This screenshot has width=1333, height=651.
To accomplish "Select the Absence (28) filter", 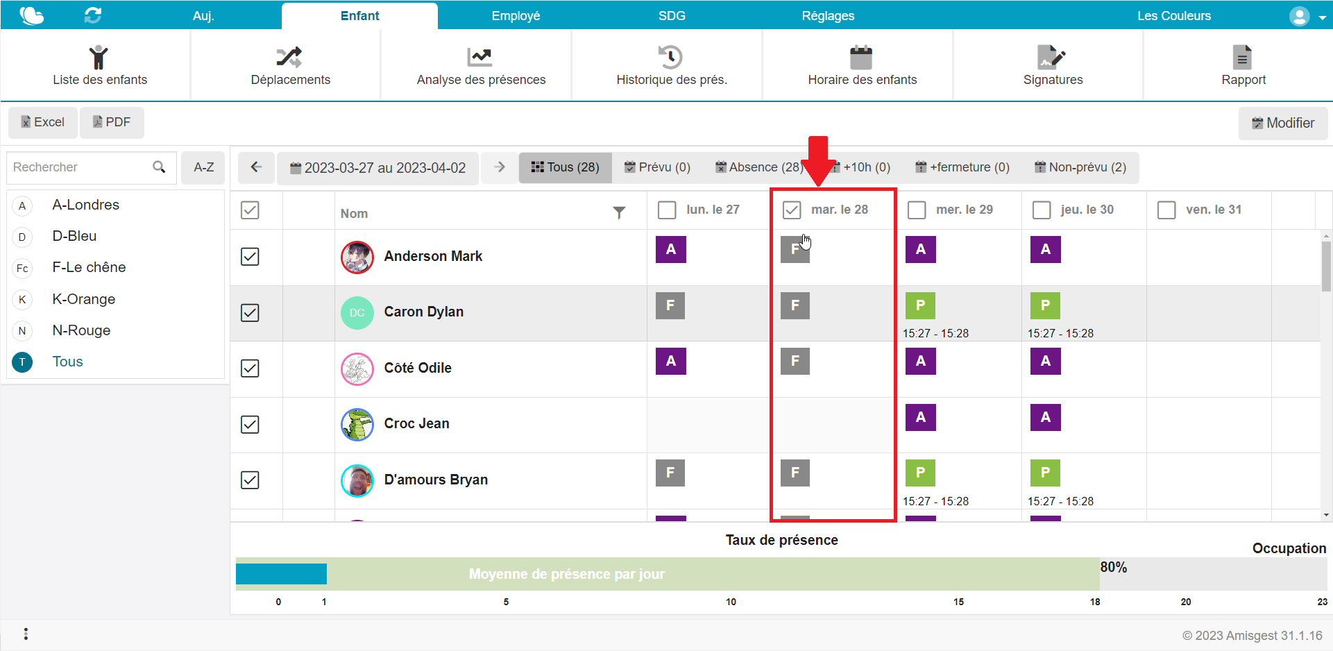I will click(759, 167).
